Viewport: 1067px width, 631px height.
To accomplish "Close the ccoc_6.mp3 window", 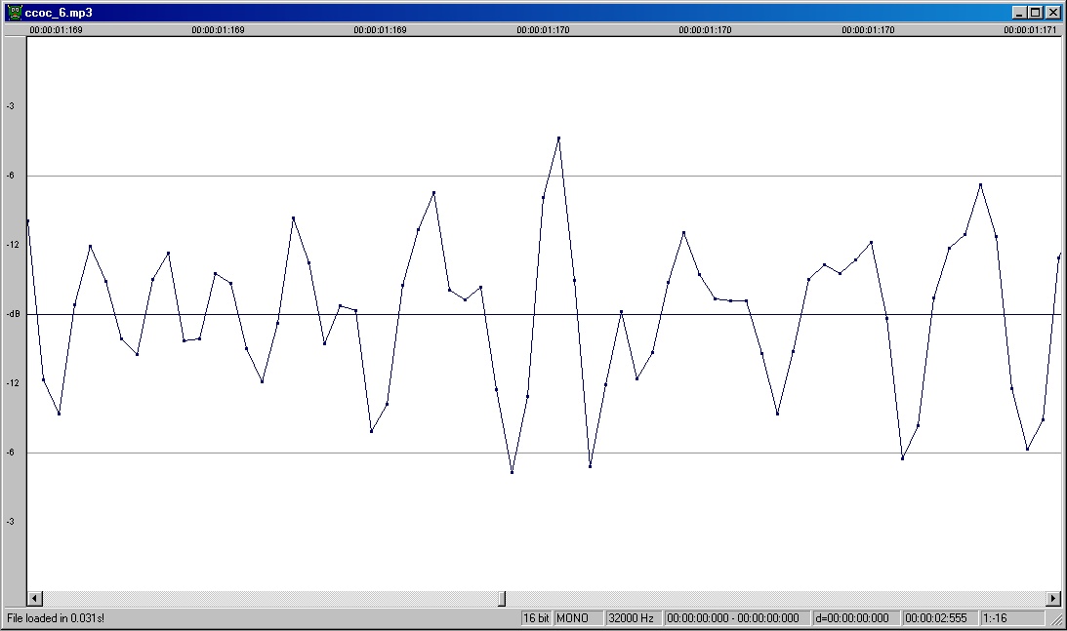I will pos(1052,13).
